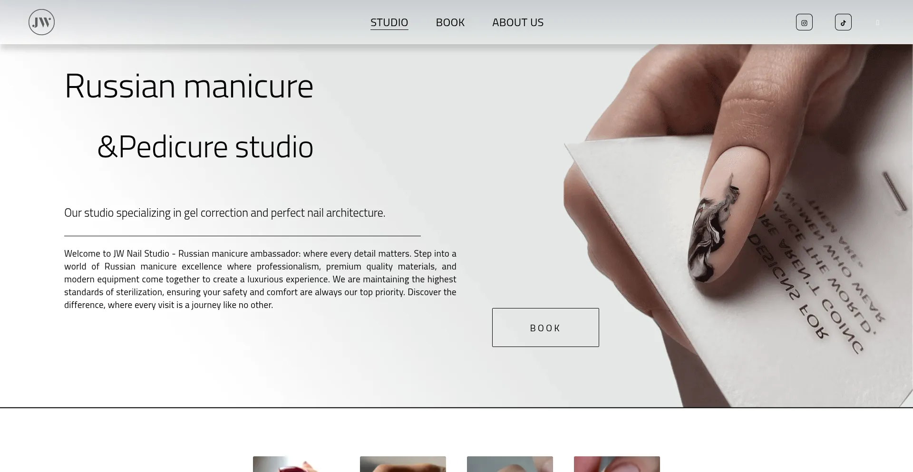Open the Instagram profile icon

(x=804, y=22)
